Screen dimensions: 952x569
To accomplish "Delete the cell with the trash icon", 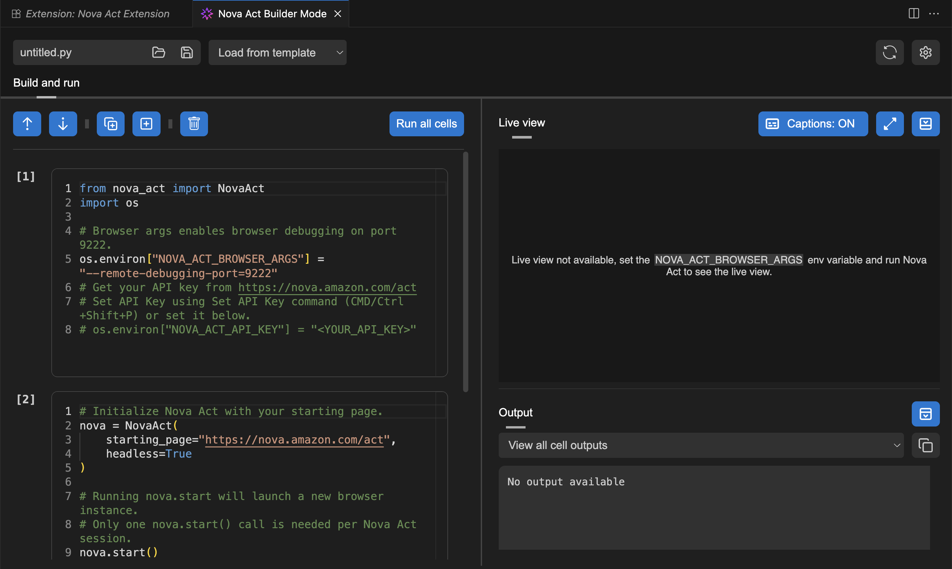I will pos(194,124).
